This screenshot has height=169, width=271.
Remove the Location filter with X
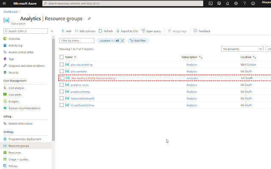click(x=122, y=41)
